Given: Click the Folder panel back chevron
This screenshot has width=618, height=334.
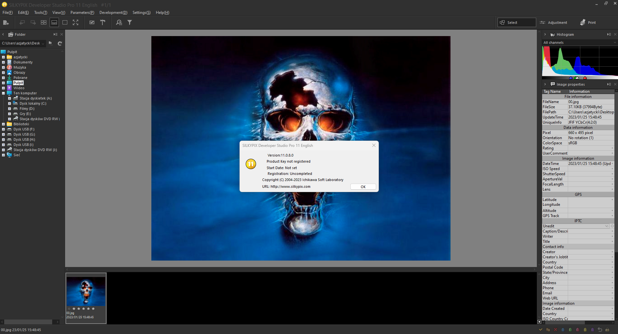Looking at the screenshot, I should click(3, 34).
